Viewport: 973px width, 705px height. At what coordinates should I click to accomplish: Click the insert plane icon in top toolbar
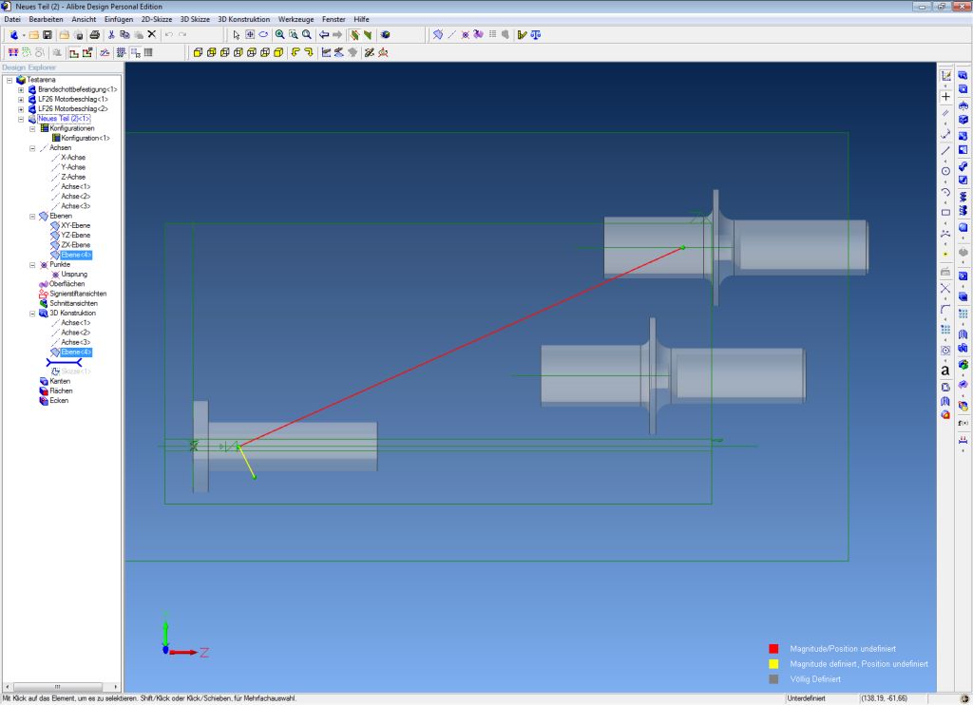438,35
